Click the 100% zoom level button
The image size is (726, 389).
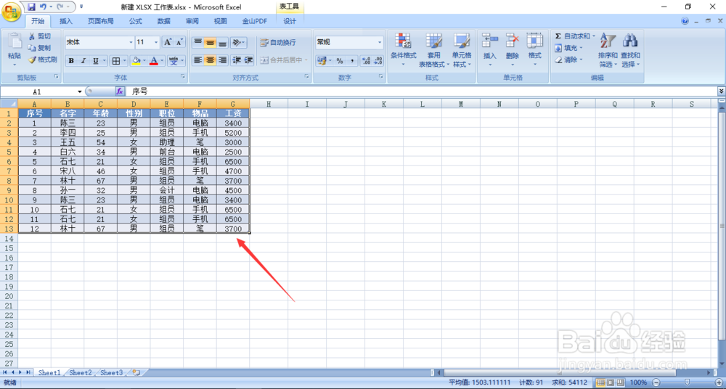638,383
